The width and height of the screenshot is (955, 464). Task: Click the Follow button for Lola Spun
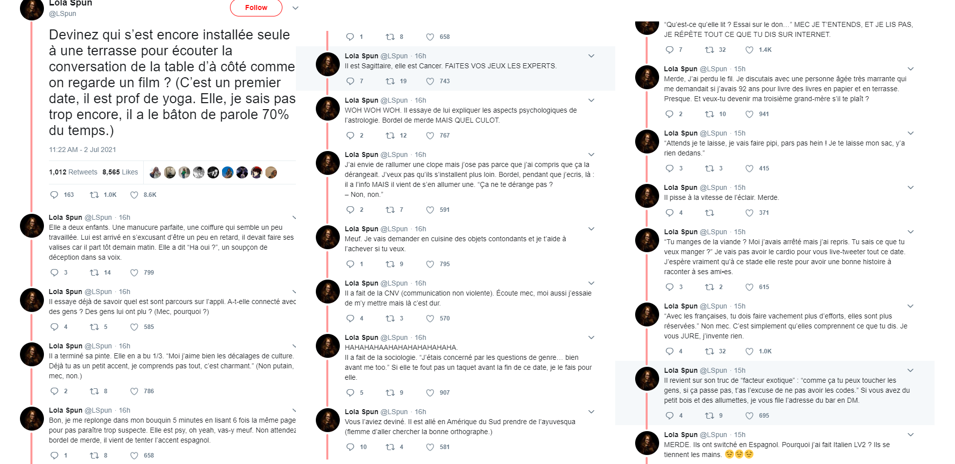(256, 7)
